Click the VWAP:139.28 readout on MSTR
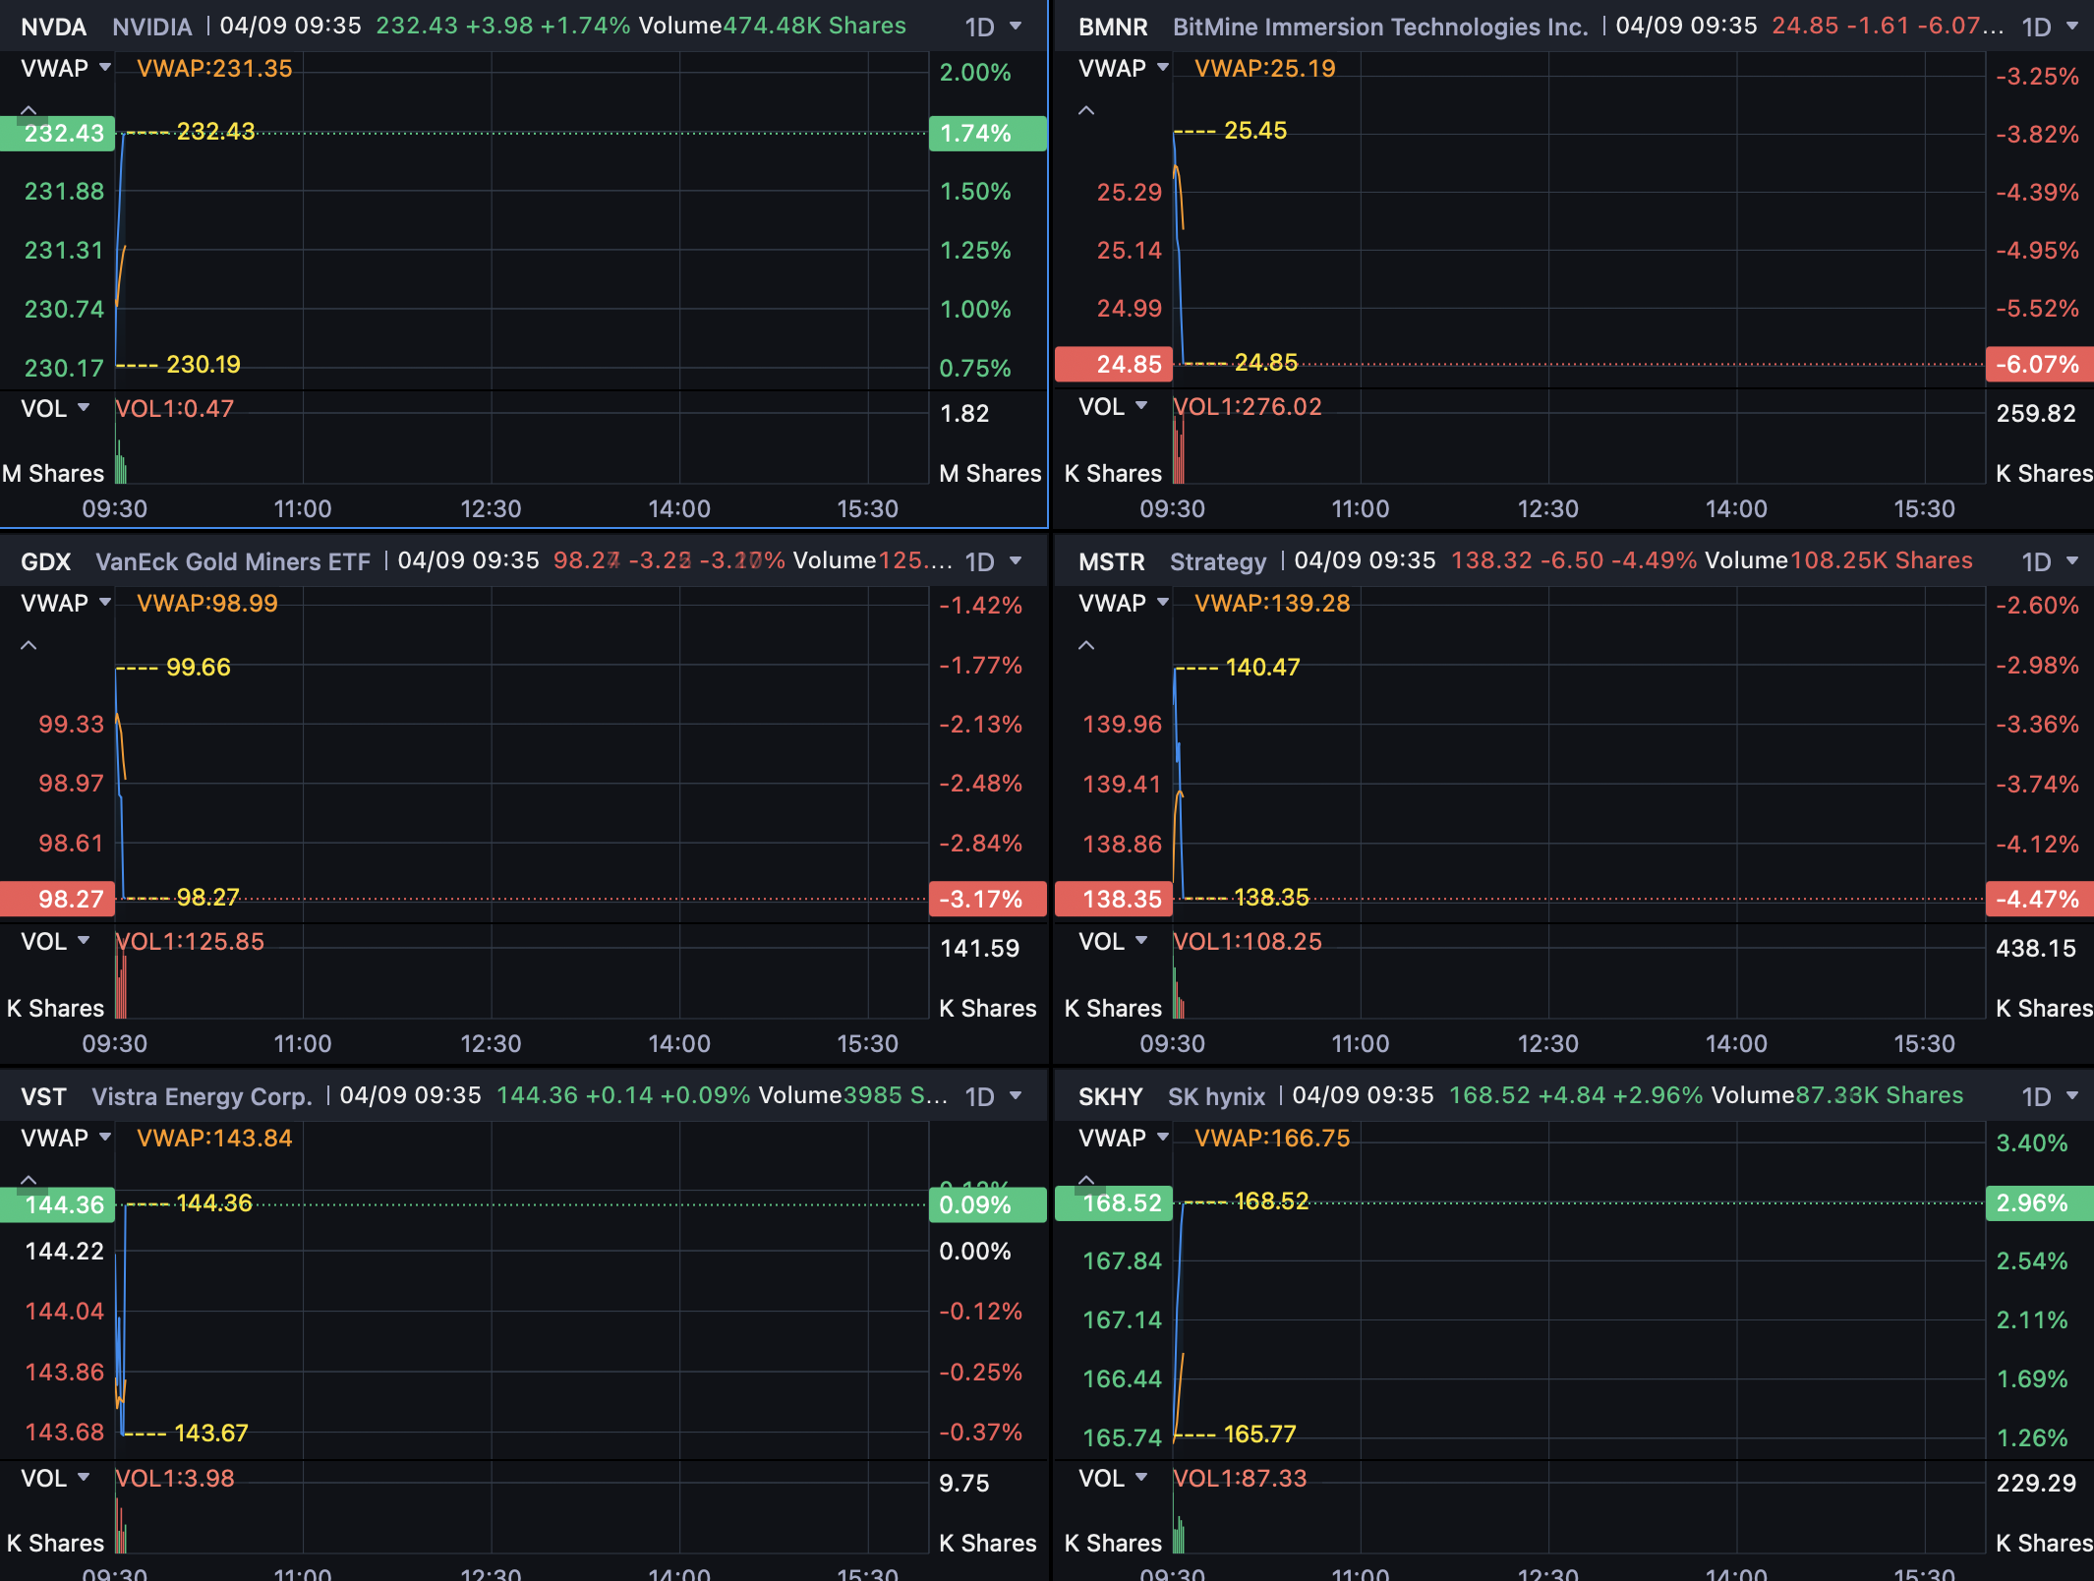 point(1272,603)
